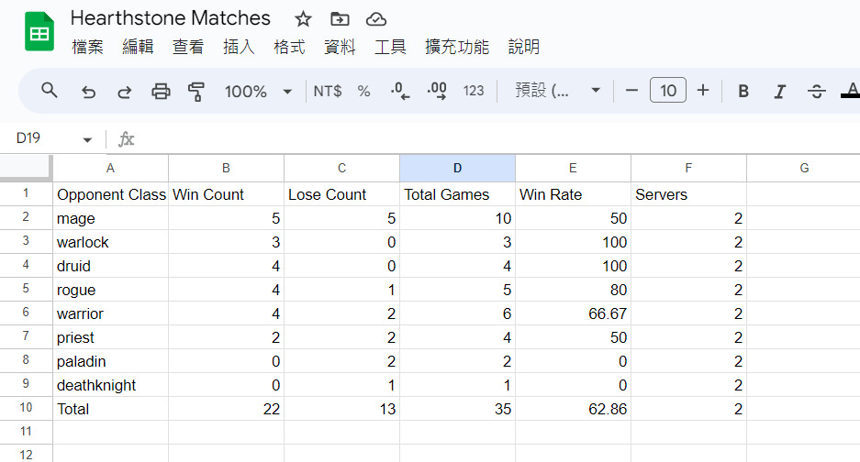Select the 'Opponent Class' header cell
Image resolution: width=860 pixels, height=462 pixels.
click(x=110, y=194)
